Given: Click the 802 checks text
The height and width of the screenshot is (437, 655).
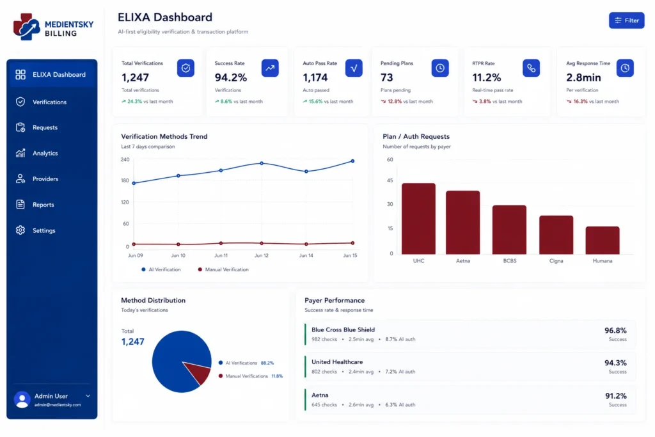Looking at the screenshot, I should pyautogui.click(x=324, y=371).
